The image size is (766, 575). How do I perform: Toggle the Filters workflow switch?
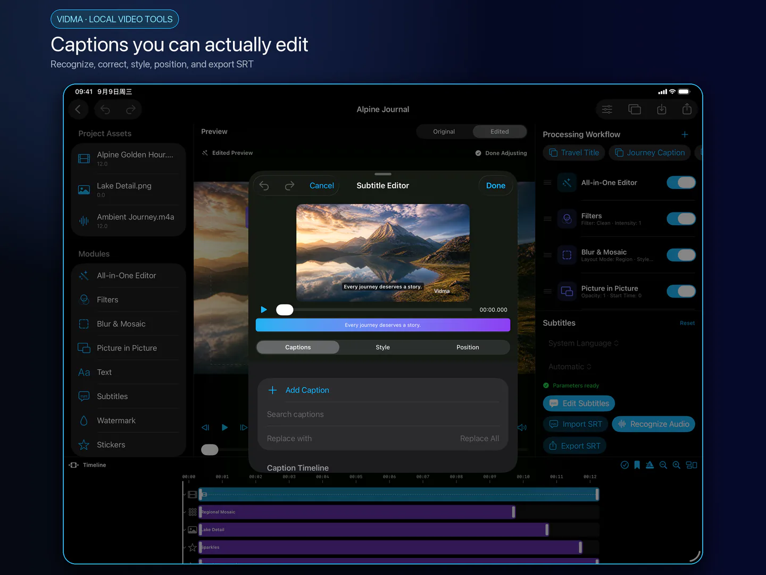click(681, 219)
